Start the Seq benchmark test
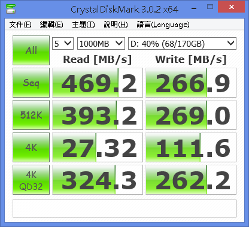This screenshot has width=249, height=227. 31,83
